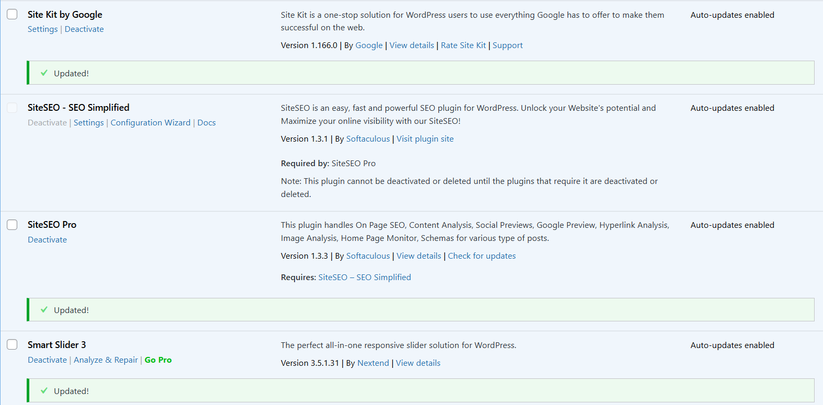Open SiteSEO Settings link
823x405 pixels.
click(x=88, y=123)
